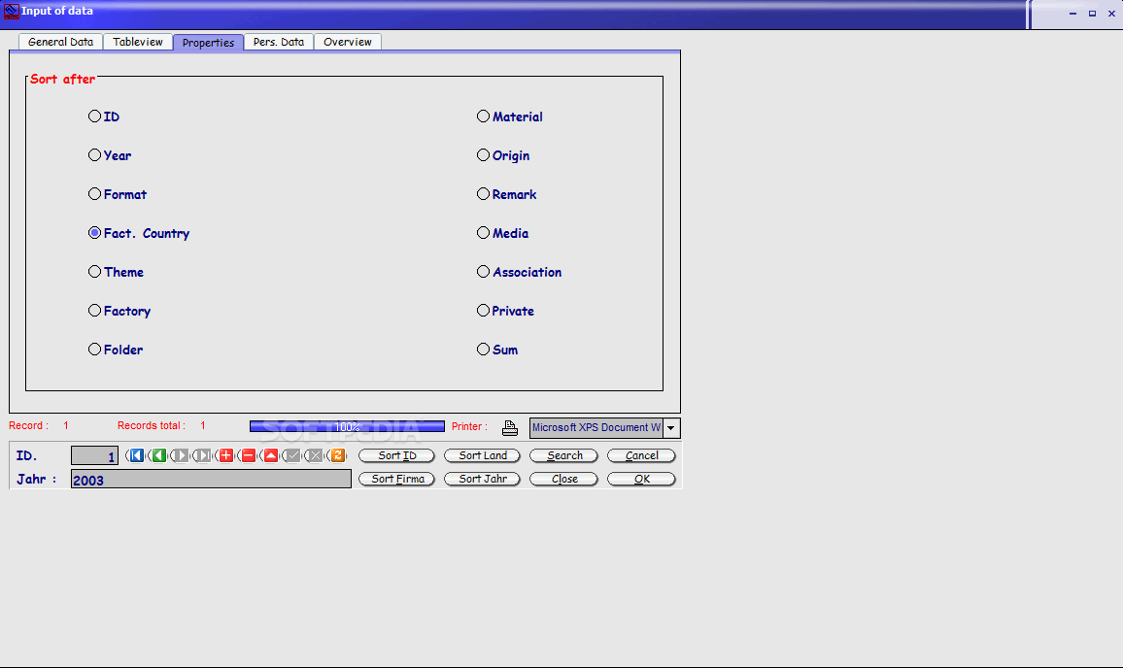Viewport: 1123px width, 668px height.
Task: Click the Jahr field showing 2003
Action: 211,479
